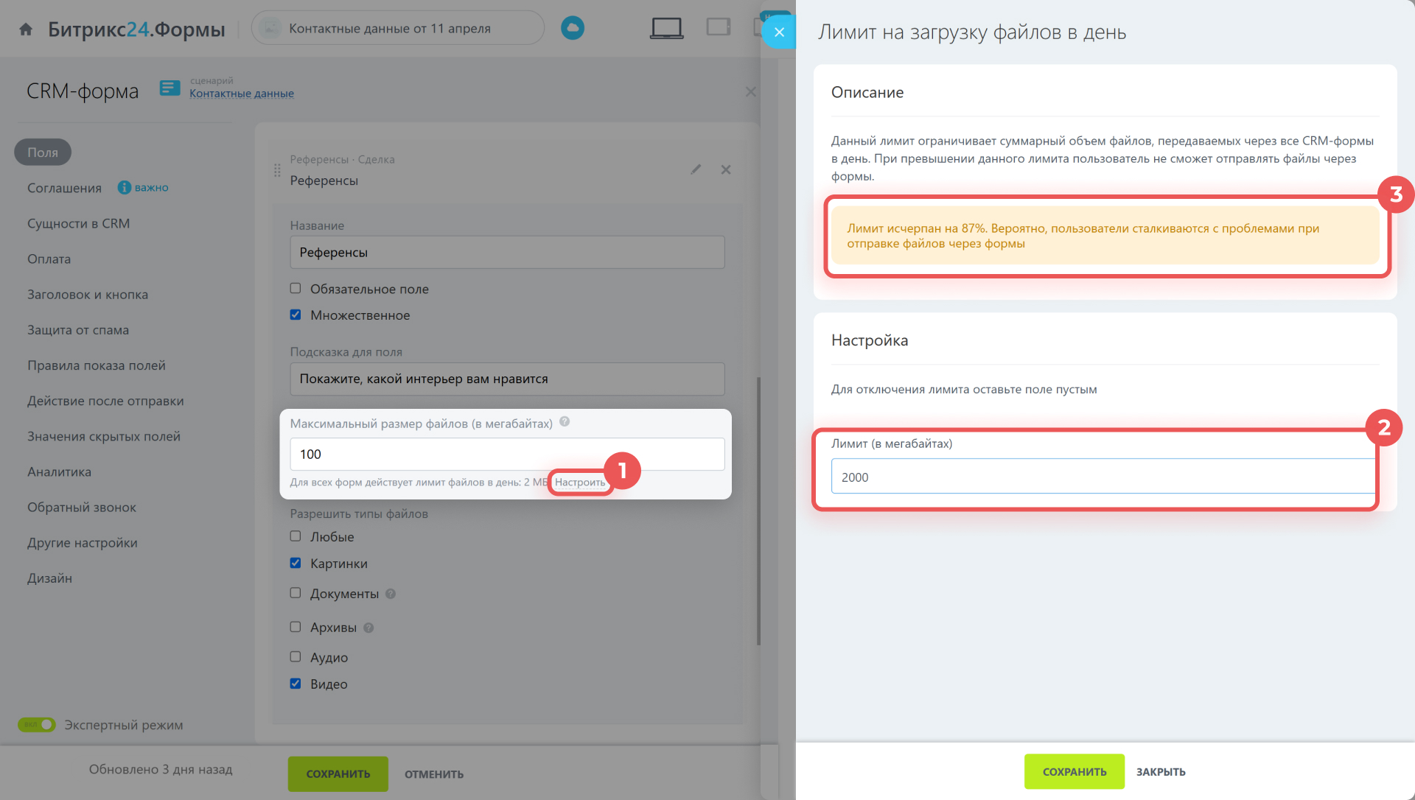Viewport: 1415px width, 800px height.
Task: Click the info icon next to важно
Action: tap(124, 188)
